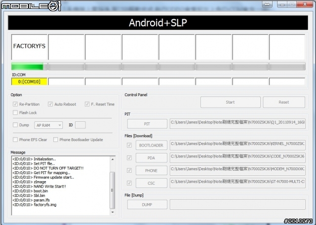This screenshot has height=225, width=316.
Task: Click the Start button in Control Panel
Action: 230,102
